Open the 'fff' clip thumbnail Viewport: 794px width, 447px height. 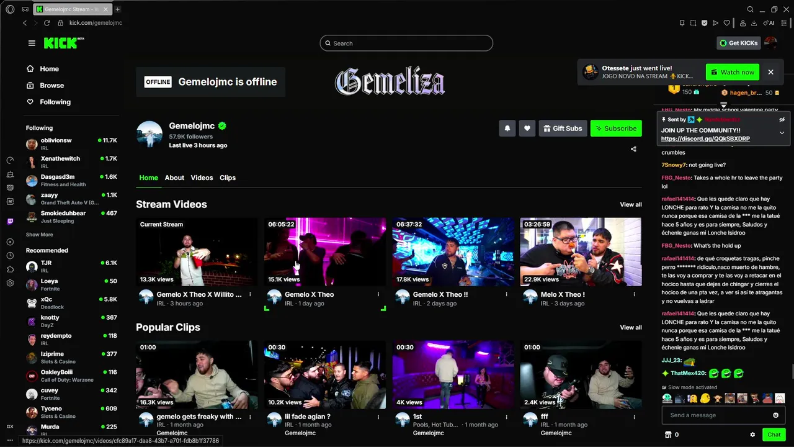pos(581,374)
